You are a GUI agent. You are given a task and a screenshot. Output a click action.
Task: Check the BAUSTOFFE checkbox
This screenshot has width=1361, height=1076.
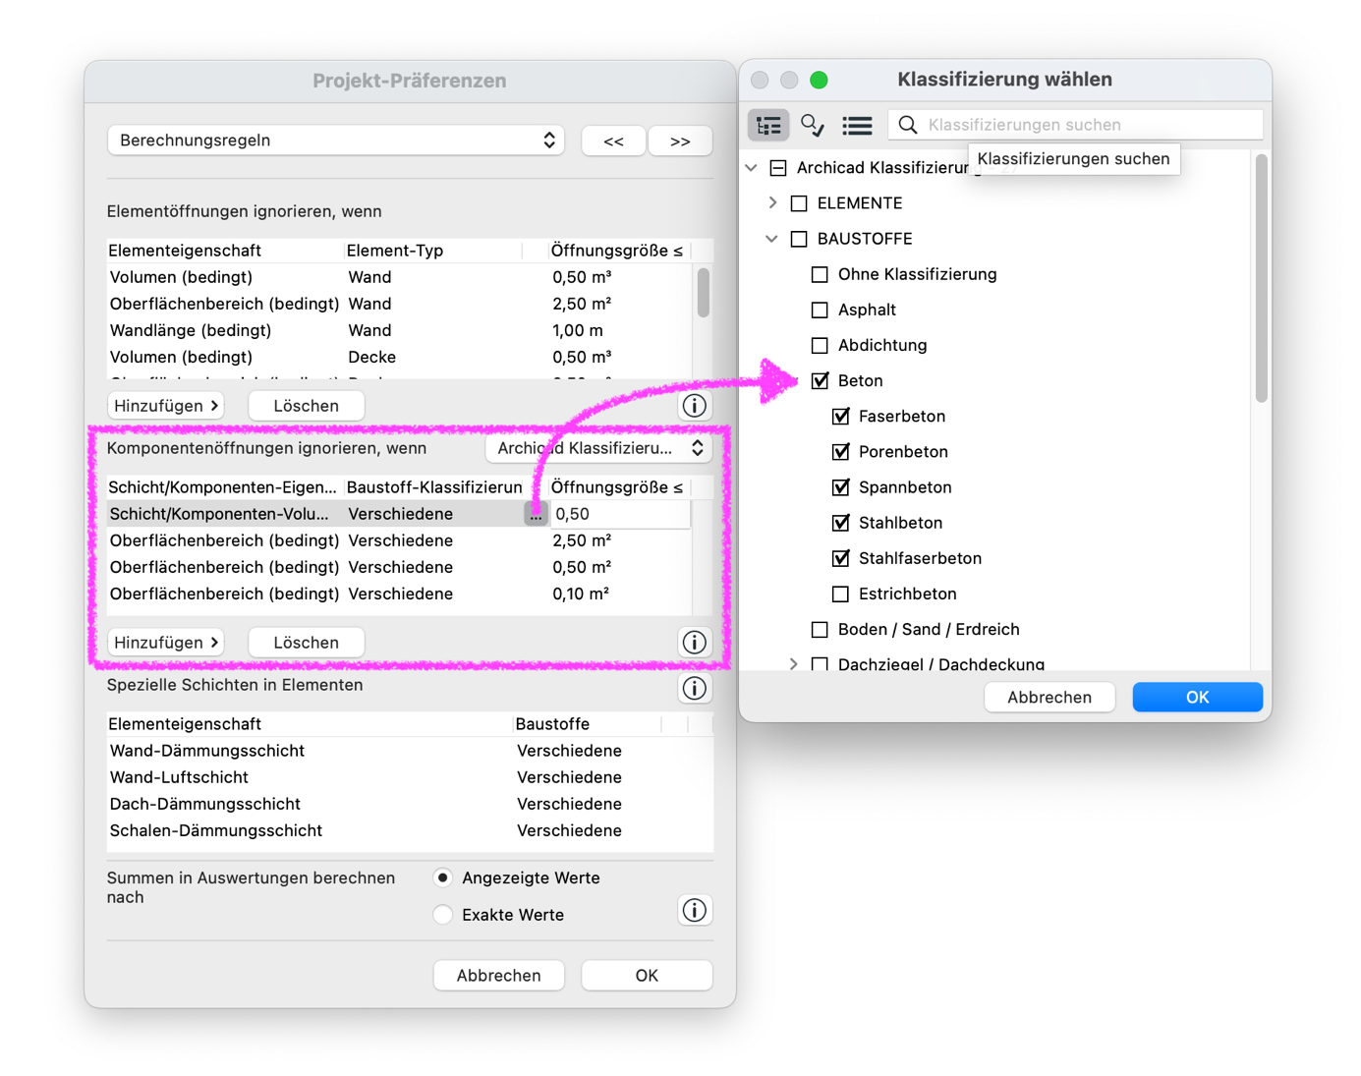point(799,239)
